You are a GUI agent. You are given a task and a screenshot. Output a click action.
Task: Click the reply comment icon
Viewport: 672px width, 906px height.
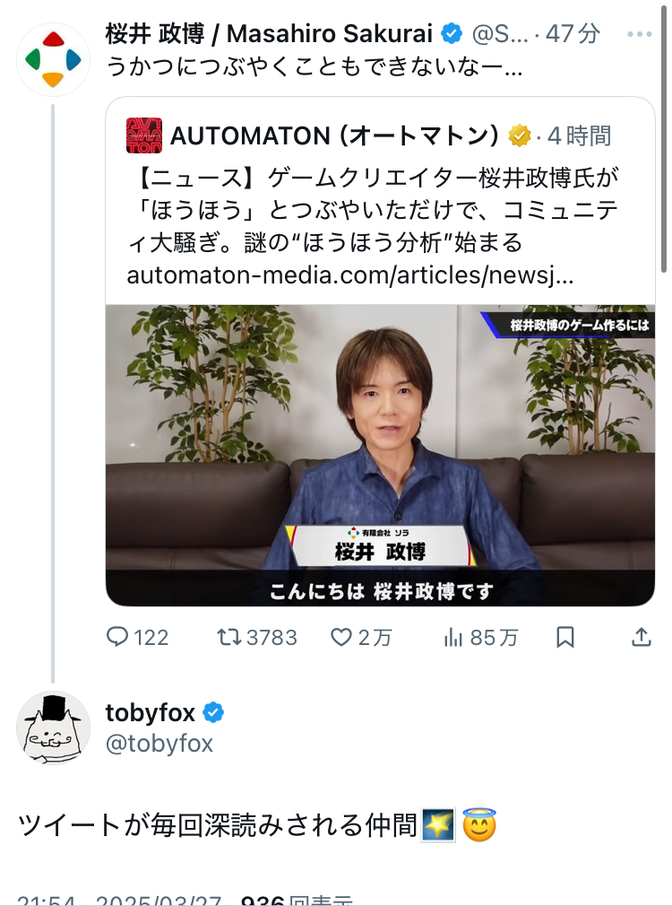click(118, 637)
